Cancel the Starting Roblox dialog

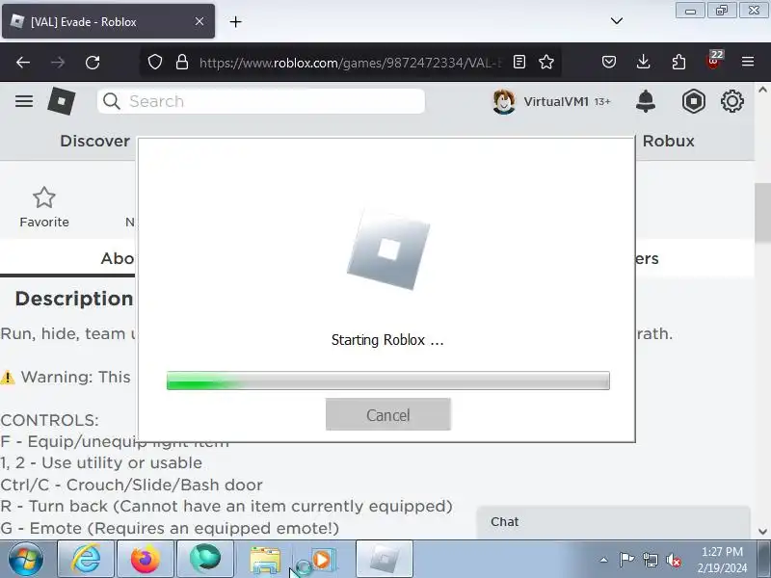coord(388,415)
